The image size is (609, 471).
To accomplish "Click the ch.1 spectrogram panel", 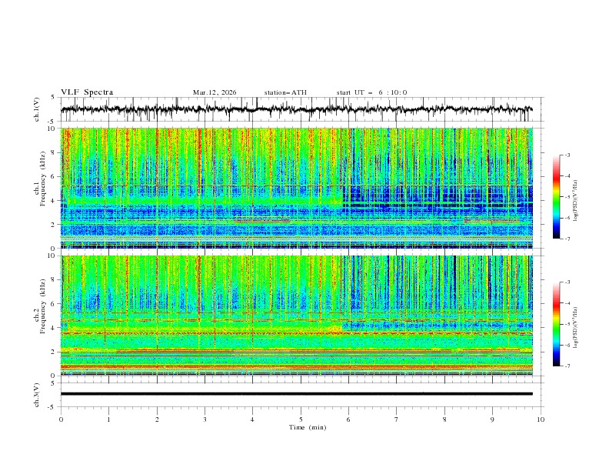I will [x=297, y=188].
